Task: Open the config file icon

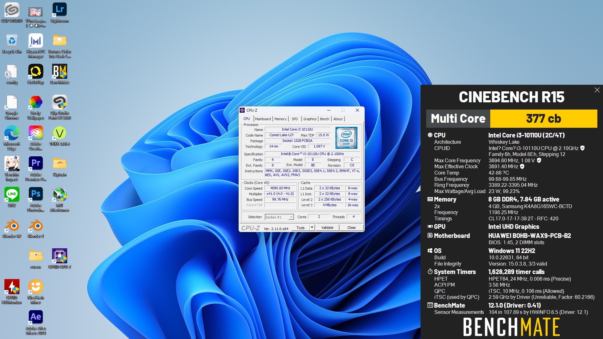Action: [12, 74]
